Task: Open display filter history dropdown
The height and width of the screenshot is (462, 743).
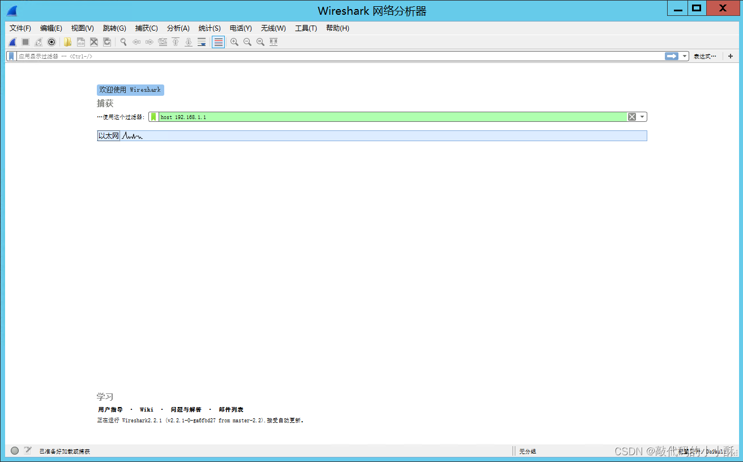Action: click(x=685, y=56)
